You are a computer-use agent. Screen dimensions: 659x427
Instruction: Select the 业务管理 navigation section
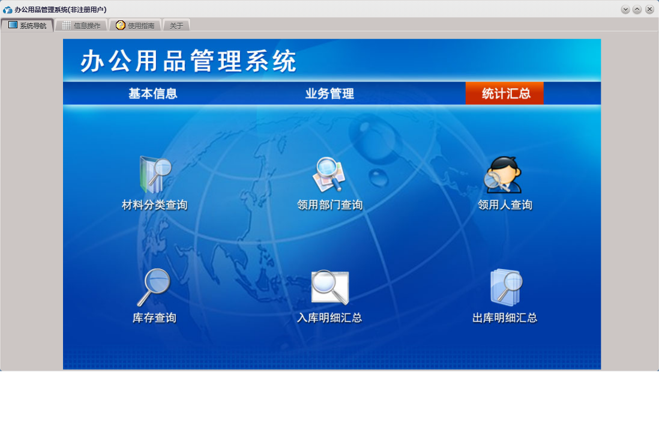tap(329, 94)
